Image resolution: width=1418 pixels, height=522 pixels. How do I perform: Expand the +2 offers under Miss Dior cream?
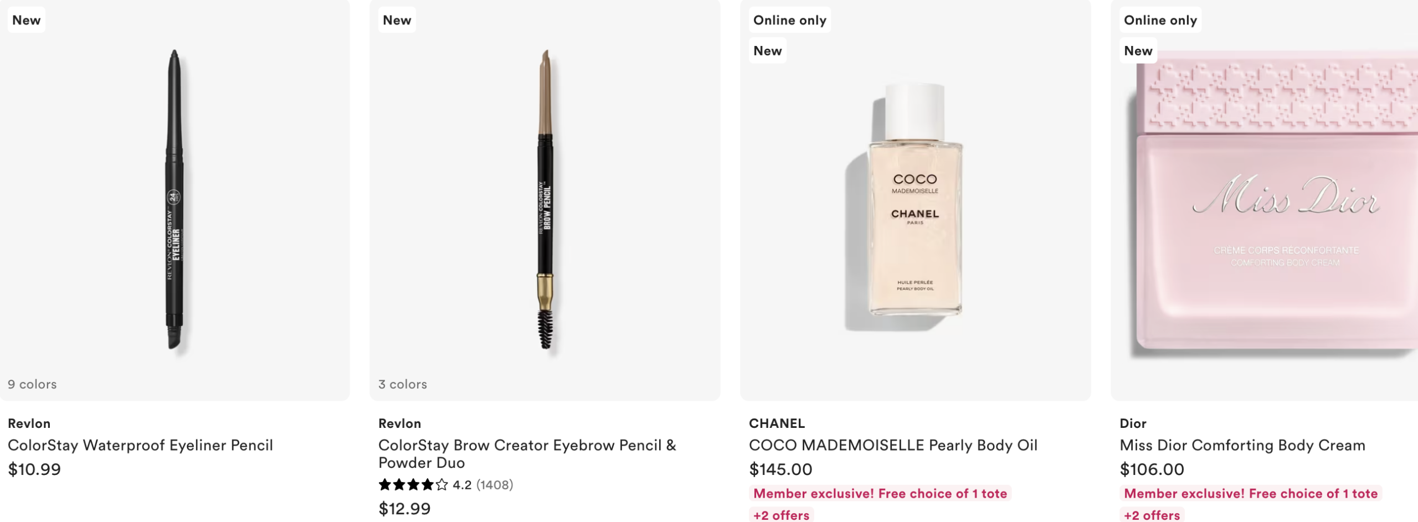1152,515
